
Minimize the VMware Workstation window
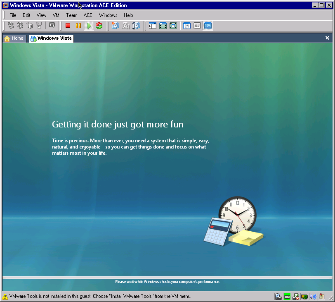314,5
